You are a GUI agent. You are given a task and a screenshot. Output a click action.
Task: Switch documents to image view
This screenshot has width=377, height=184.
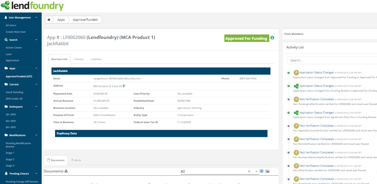(267, 171)
